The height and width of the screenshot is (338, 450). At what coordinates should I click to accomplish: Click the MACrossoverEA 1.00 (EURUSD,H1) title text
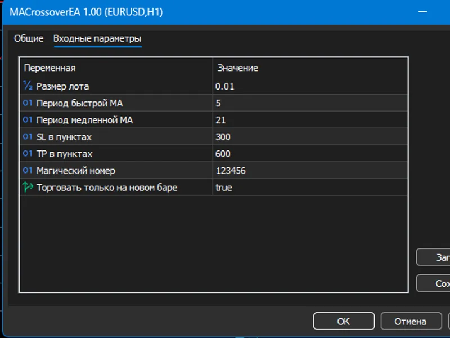coord(87,12)
